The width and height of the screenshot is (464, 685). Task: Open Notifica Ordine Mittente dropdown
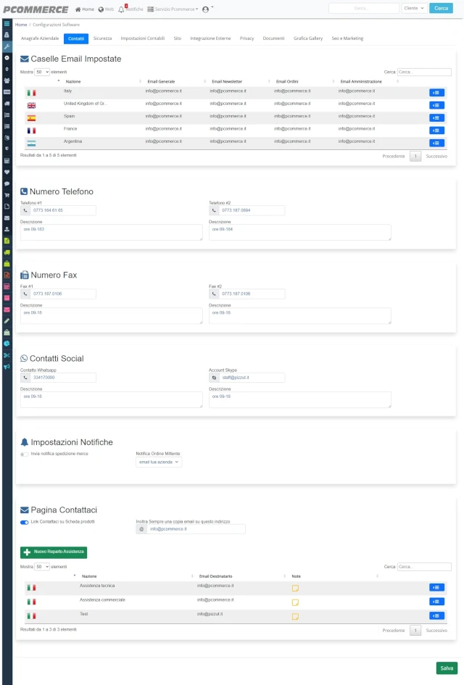click(159, 462)
